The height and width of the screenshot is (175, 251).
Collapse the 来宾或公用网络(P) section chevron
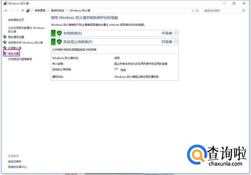(176, 42)
